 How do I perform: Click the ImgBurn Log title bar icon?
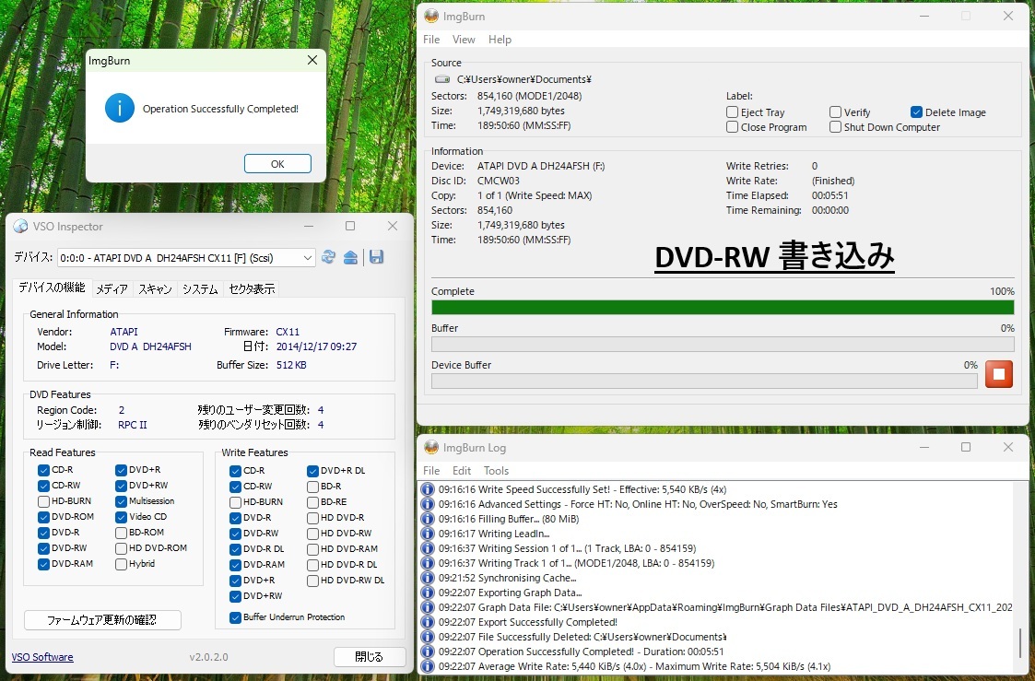click(431, 448)
